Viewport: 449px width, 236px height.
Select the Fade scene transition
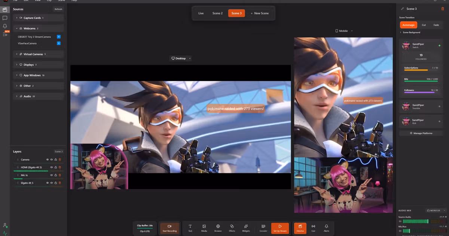(x=436, y=25)
